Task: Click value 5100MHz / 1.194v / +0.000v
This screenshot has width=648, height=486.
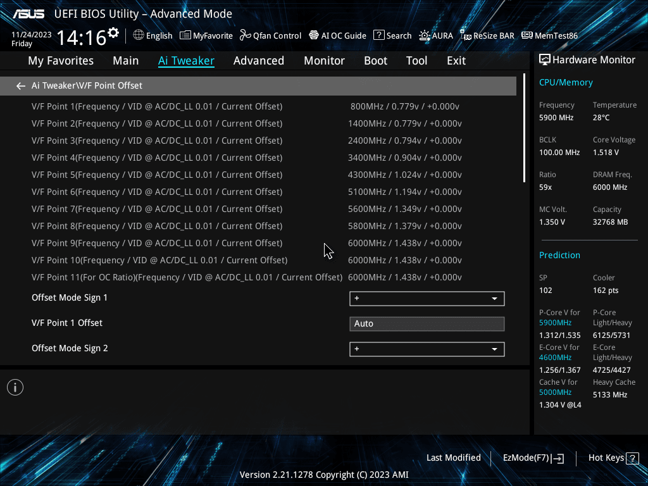Action: [405, 192]
